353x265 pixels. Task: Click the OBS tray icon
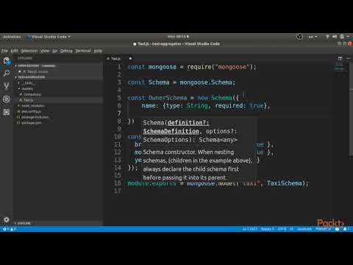point(299,37)
